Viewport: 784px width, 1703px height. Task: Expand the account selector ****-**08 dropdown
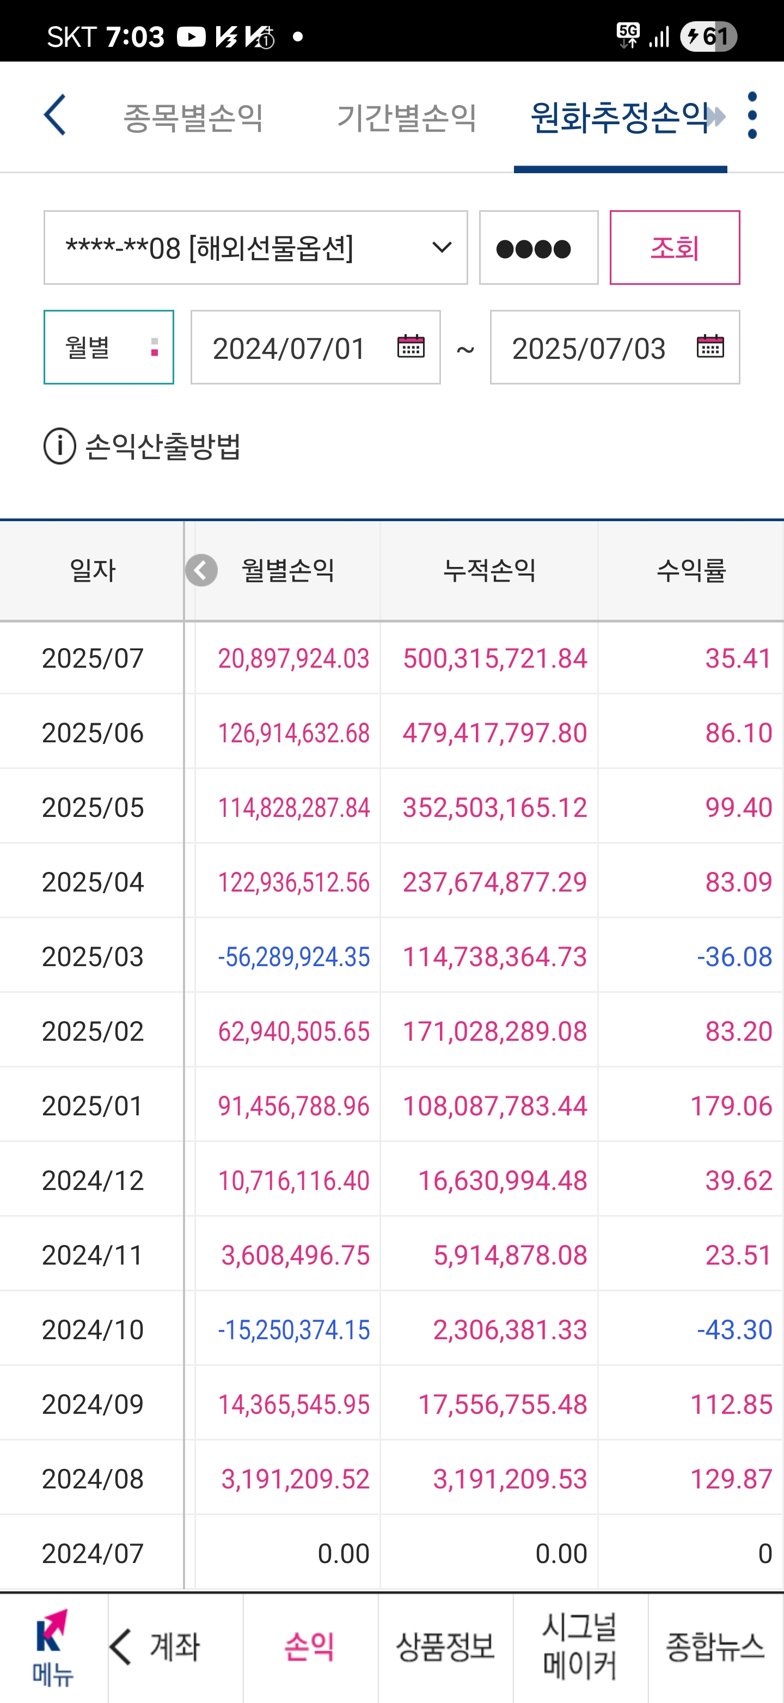pyautogui.click(x=256, y=248)
